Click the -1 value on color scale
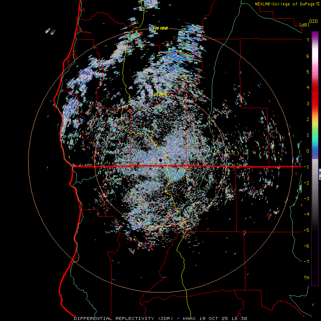This screenshot has height=321, width=321. tap(306, 167)
